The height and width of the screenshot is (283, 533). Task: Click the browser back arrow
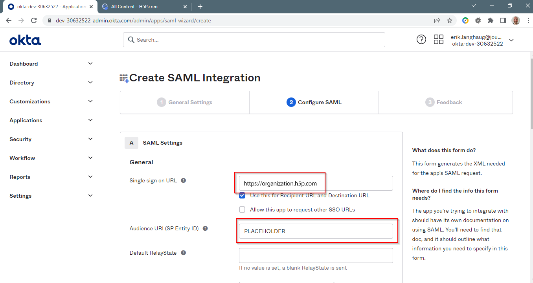(9, 20)
